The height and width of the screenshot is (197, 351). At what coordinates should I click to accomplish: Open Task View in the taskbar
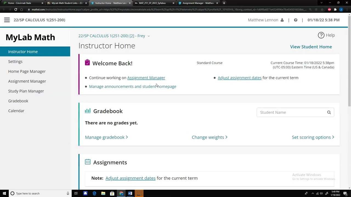point(76,193)
